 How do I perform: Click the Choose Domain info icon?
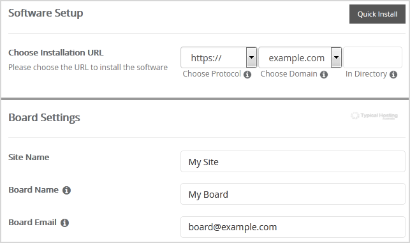(x=324, y=75)
